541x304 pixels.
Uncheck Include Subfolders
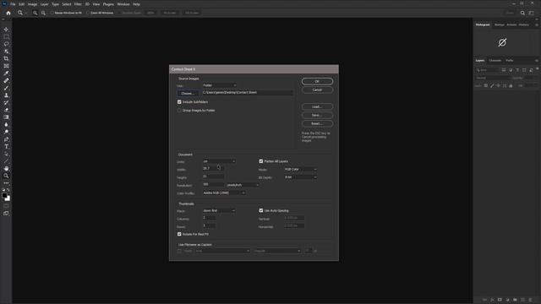179,102
